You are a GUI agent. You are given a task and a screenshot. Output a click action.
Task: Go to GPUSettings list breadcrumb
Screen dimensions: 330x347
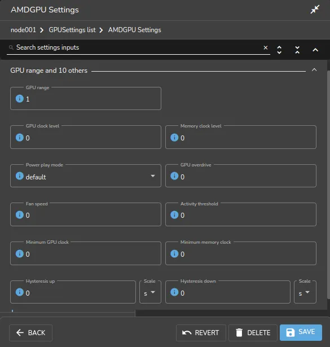[x=72, y=30]
